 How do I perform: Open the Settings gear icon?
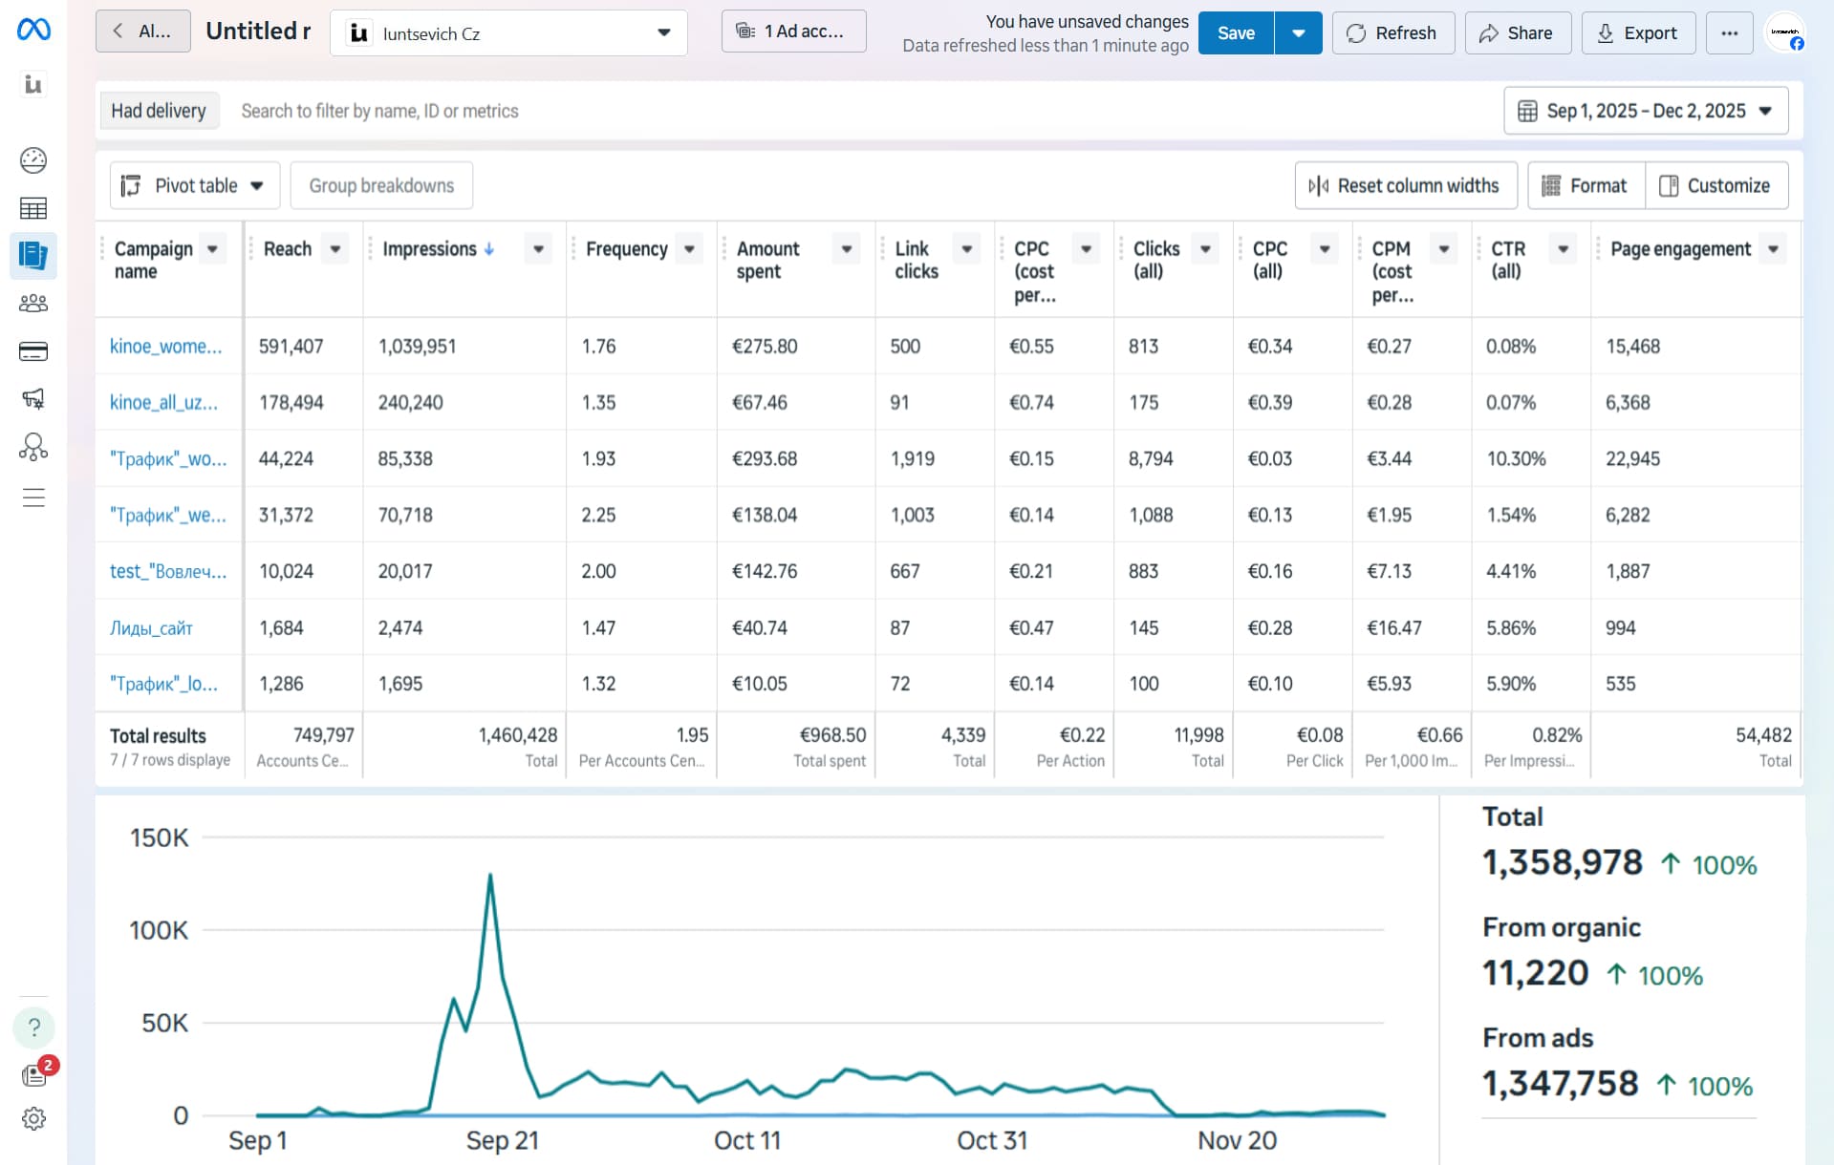coord(33,1118)
